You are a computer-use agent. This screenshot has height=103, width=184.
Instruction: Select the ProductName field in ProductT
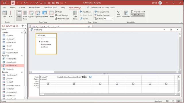pos(46,44)
